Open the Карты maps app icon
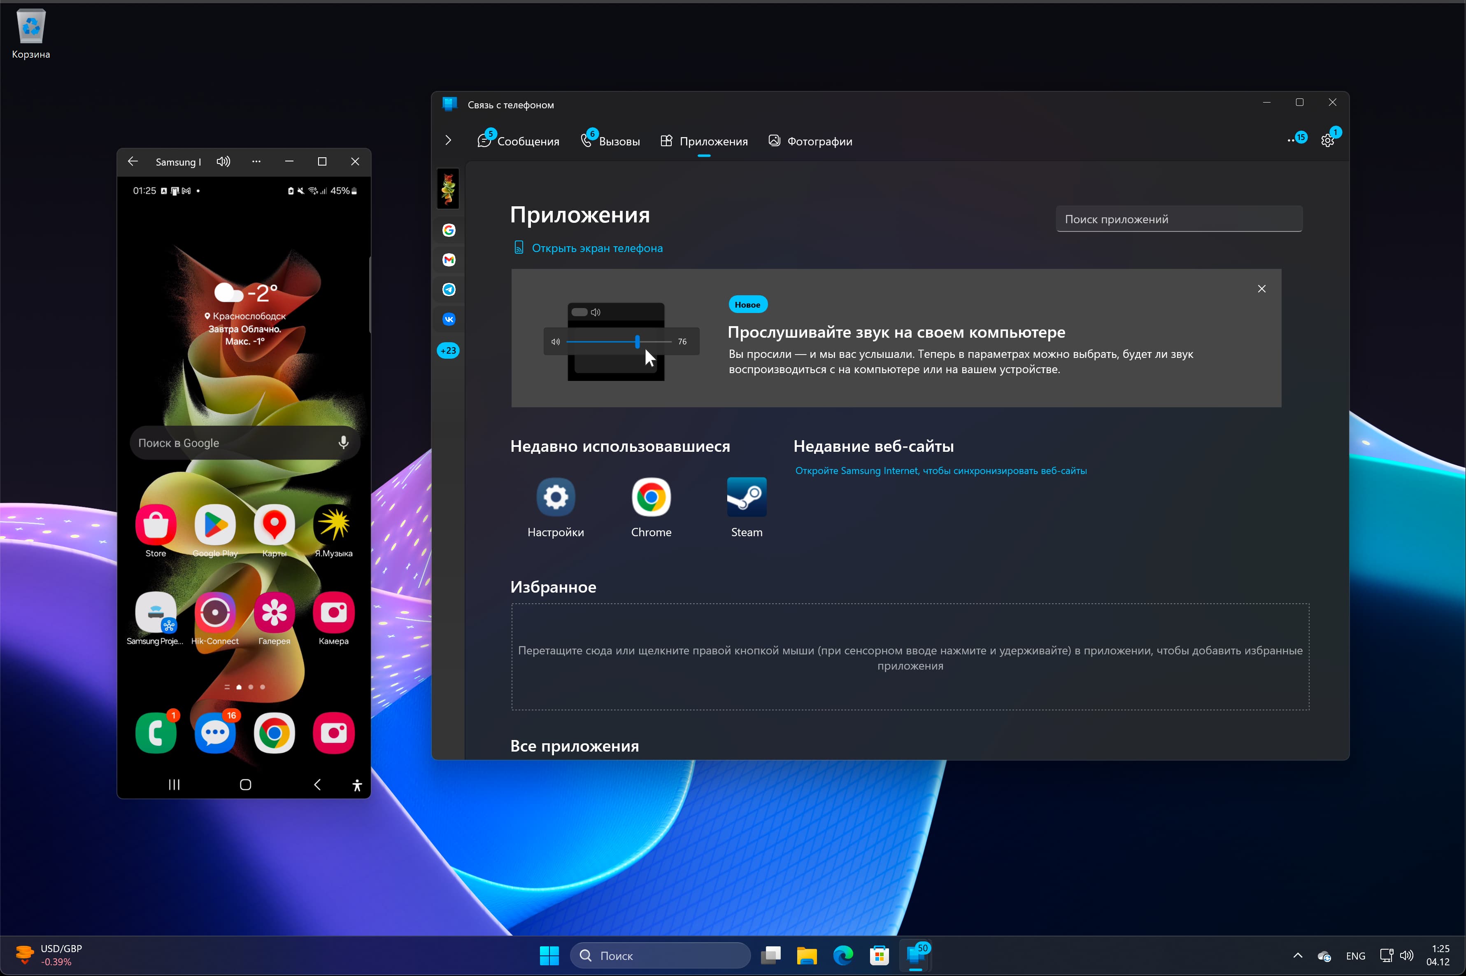This screenshot has width=1466, height=976. pos(274,525)
